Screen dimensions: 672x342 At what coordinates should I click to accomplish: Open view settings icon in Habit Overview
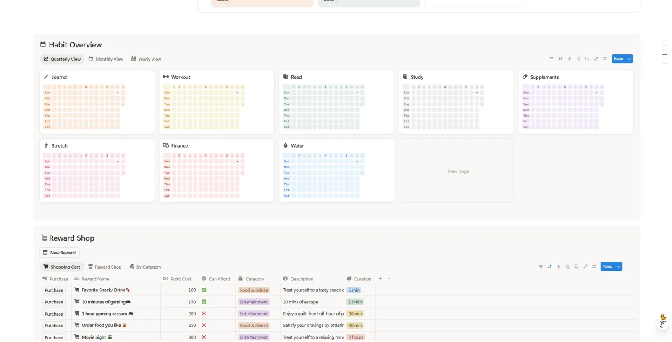[x=605, y=59]
